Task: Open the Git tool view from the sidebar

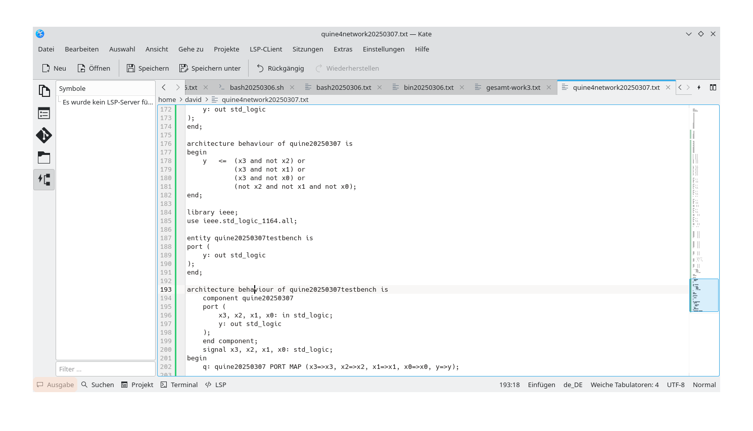Action: (x=44, y=135)
